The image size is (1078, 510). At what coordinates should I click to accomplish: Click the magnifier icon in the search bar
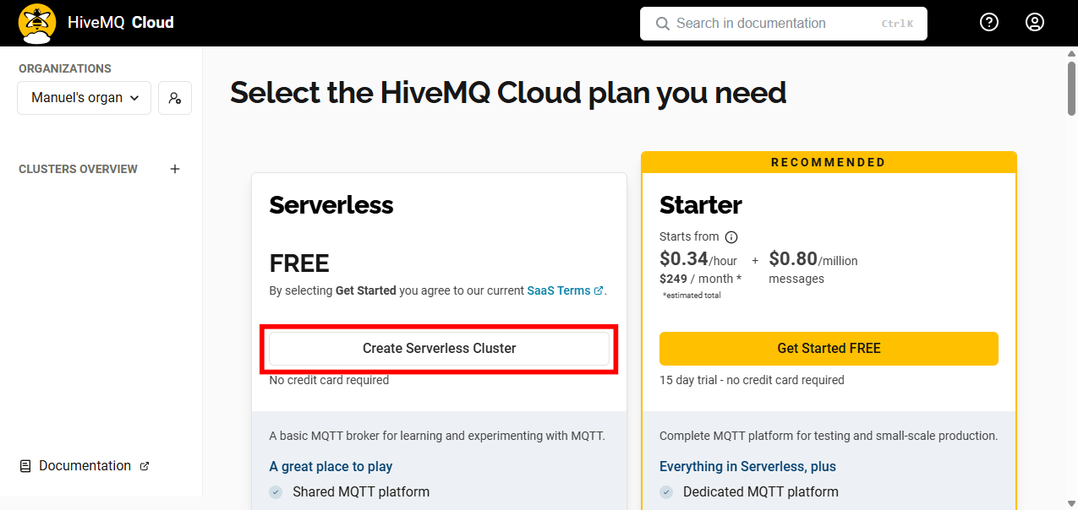(x=662, y=23)
